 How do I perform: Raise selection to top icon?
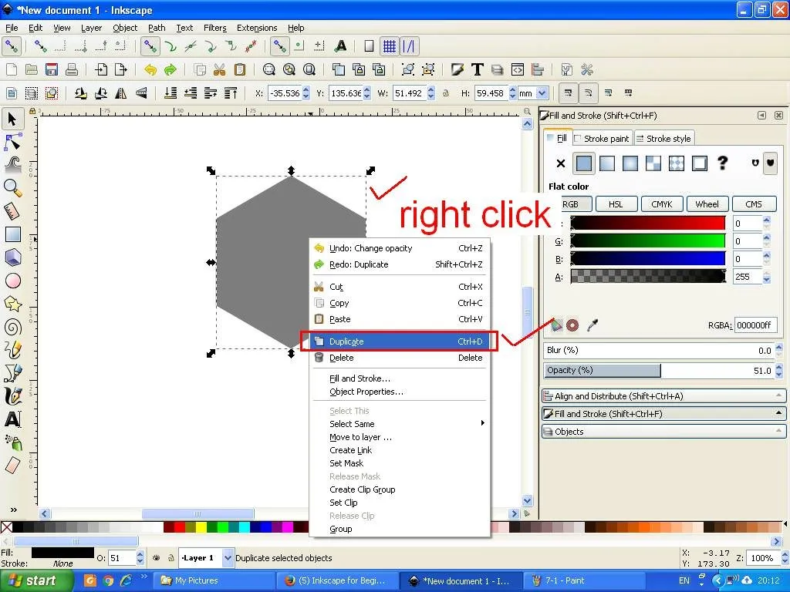point(231,93)
